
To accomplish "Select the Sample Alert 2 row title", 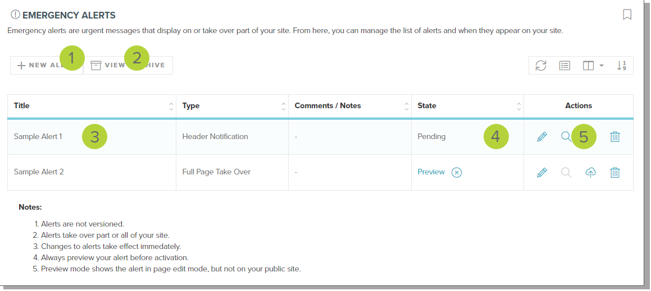I will tap(39, 172).
